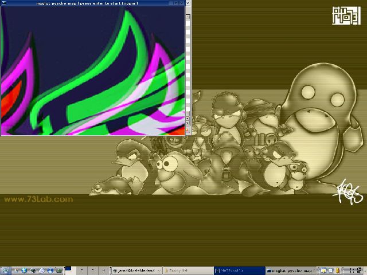Close the mxglut pysche map window
Image resolution: width=367 pixels, height=275 pixels.
(181, 3)
